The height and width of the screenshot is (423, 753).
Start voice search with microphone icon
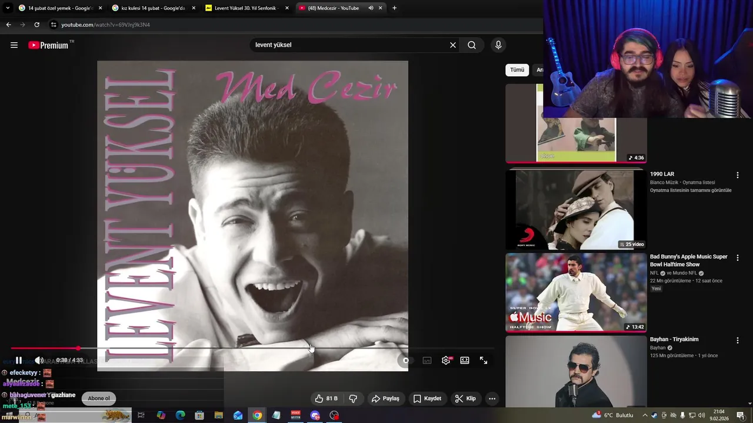point(498,45)
